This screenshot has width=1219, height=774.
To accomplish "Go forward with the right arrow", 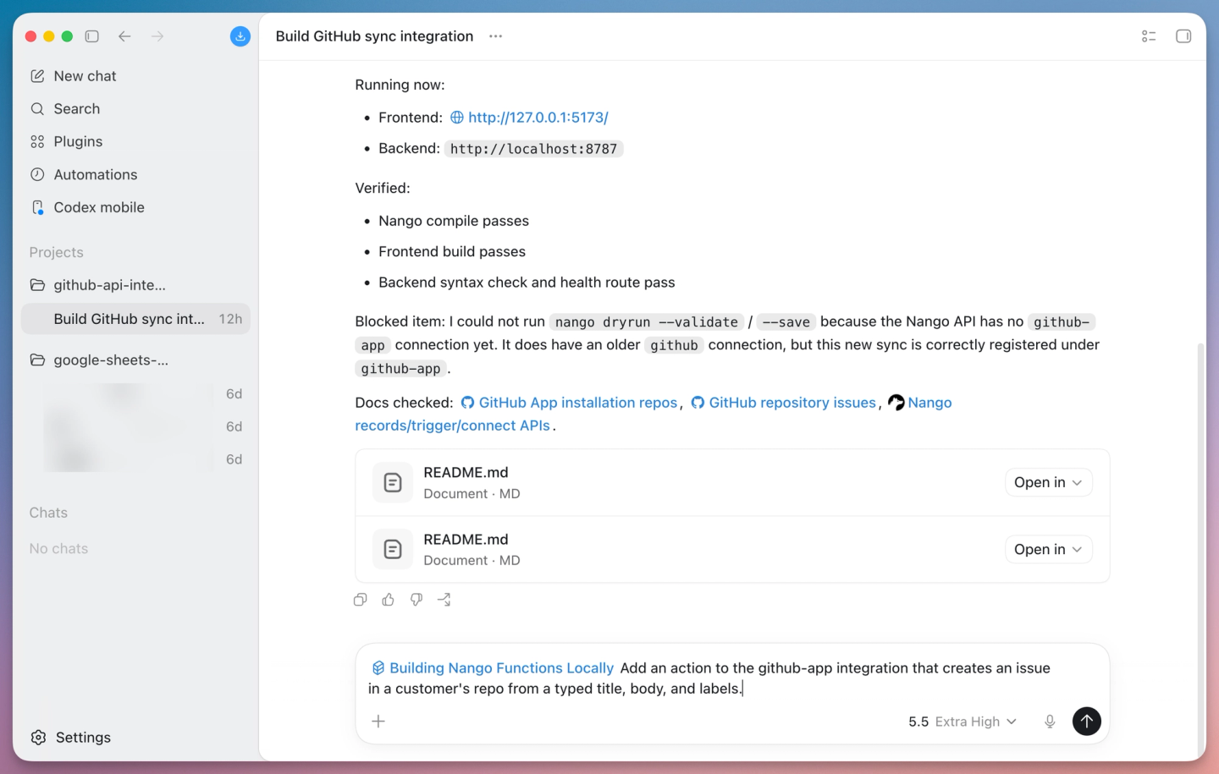I will [x=157, y=36].
